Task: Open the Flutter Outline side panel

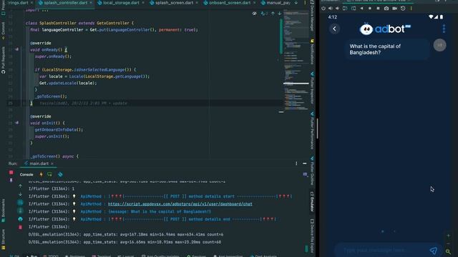Action: point(312,171)
